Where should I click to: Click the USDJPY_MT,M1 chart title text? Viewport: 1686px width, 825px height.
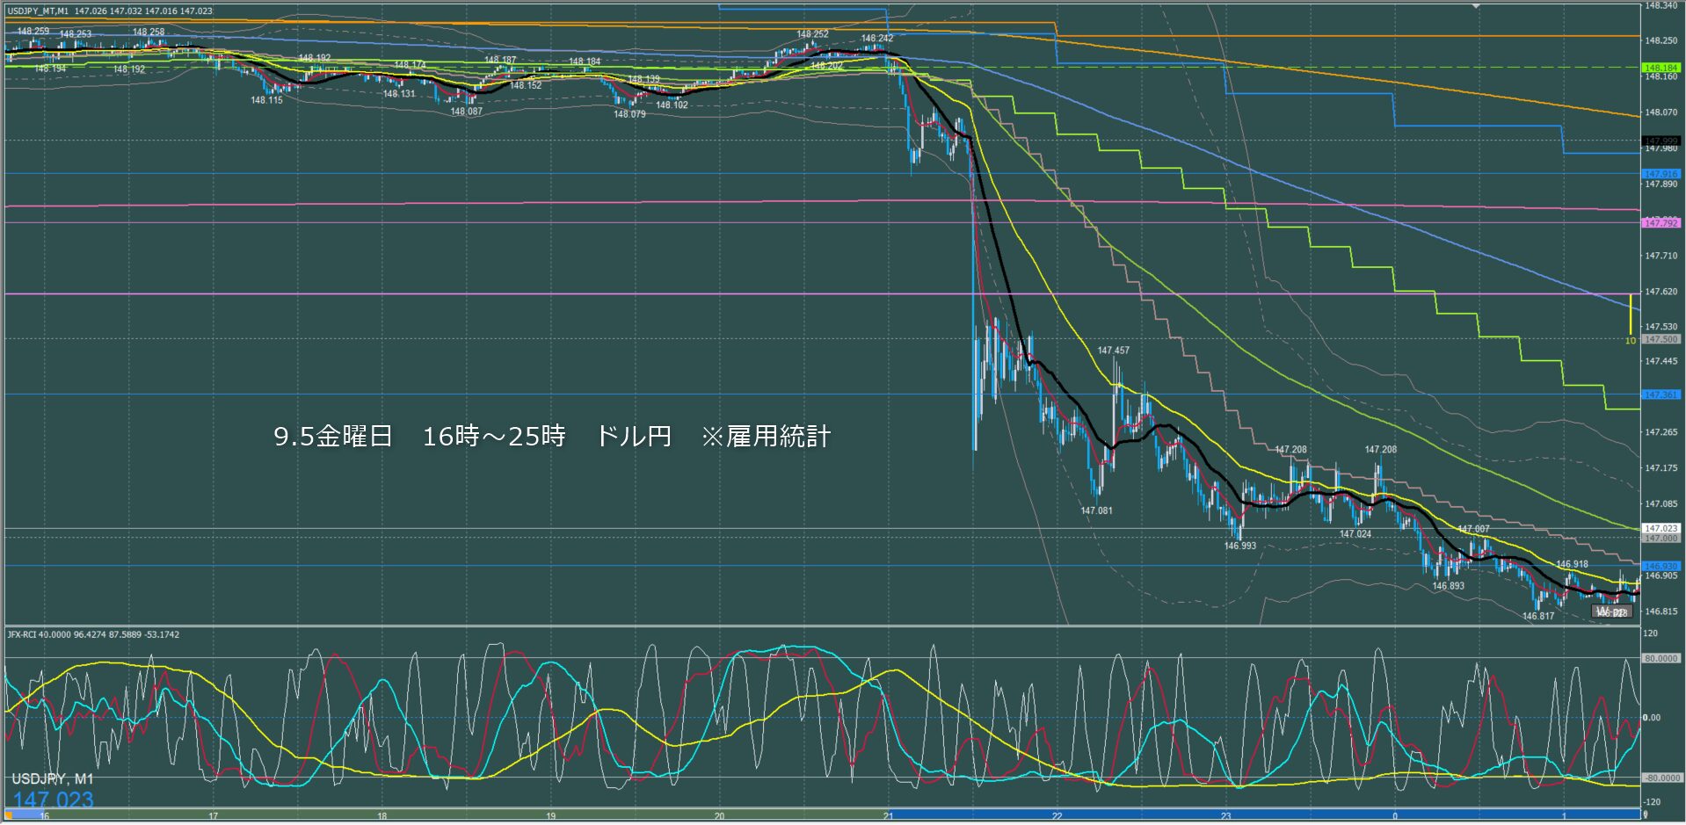39,11
